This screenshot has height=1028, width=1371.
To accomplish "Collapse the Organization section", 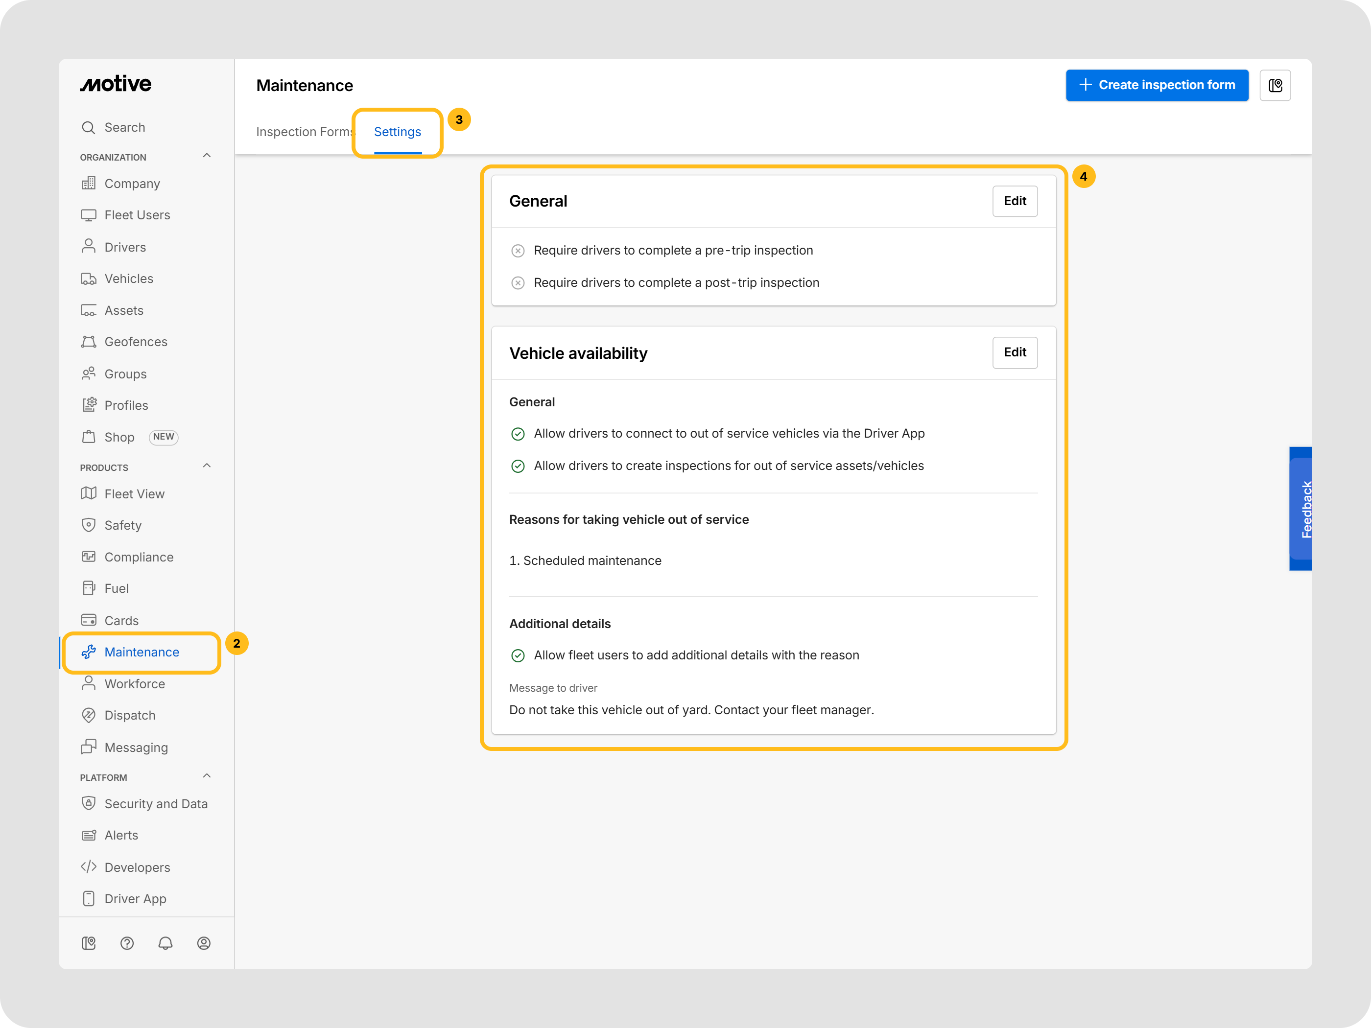I will tap(207, 156).
